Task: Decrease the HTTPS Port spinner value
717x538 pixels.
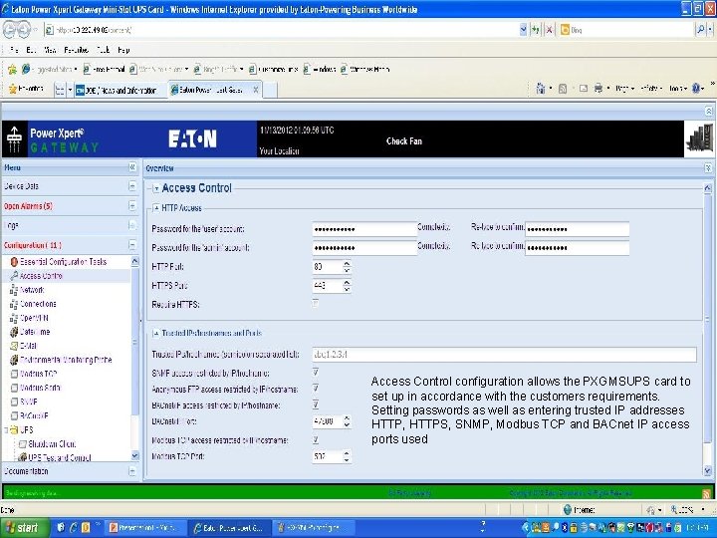Action: 347,289
